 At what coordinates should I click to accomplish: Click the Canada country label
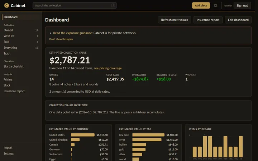pyautogui.click(x=53, y=145)
